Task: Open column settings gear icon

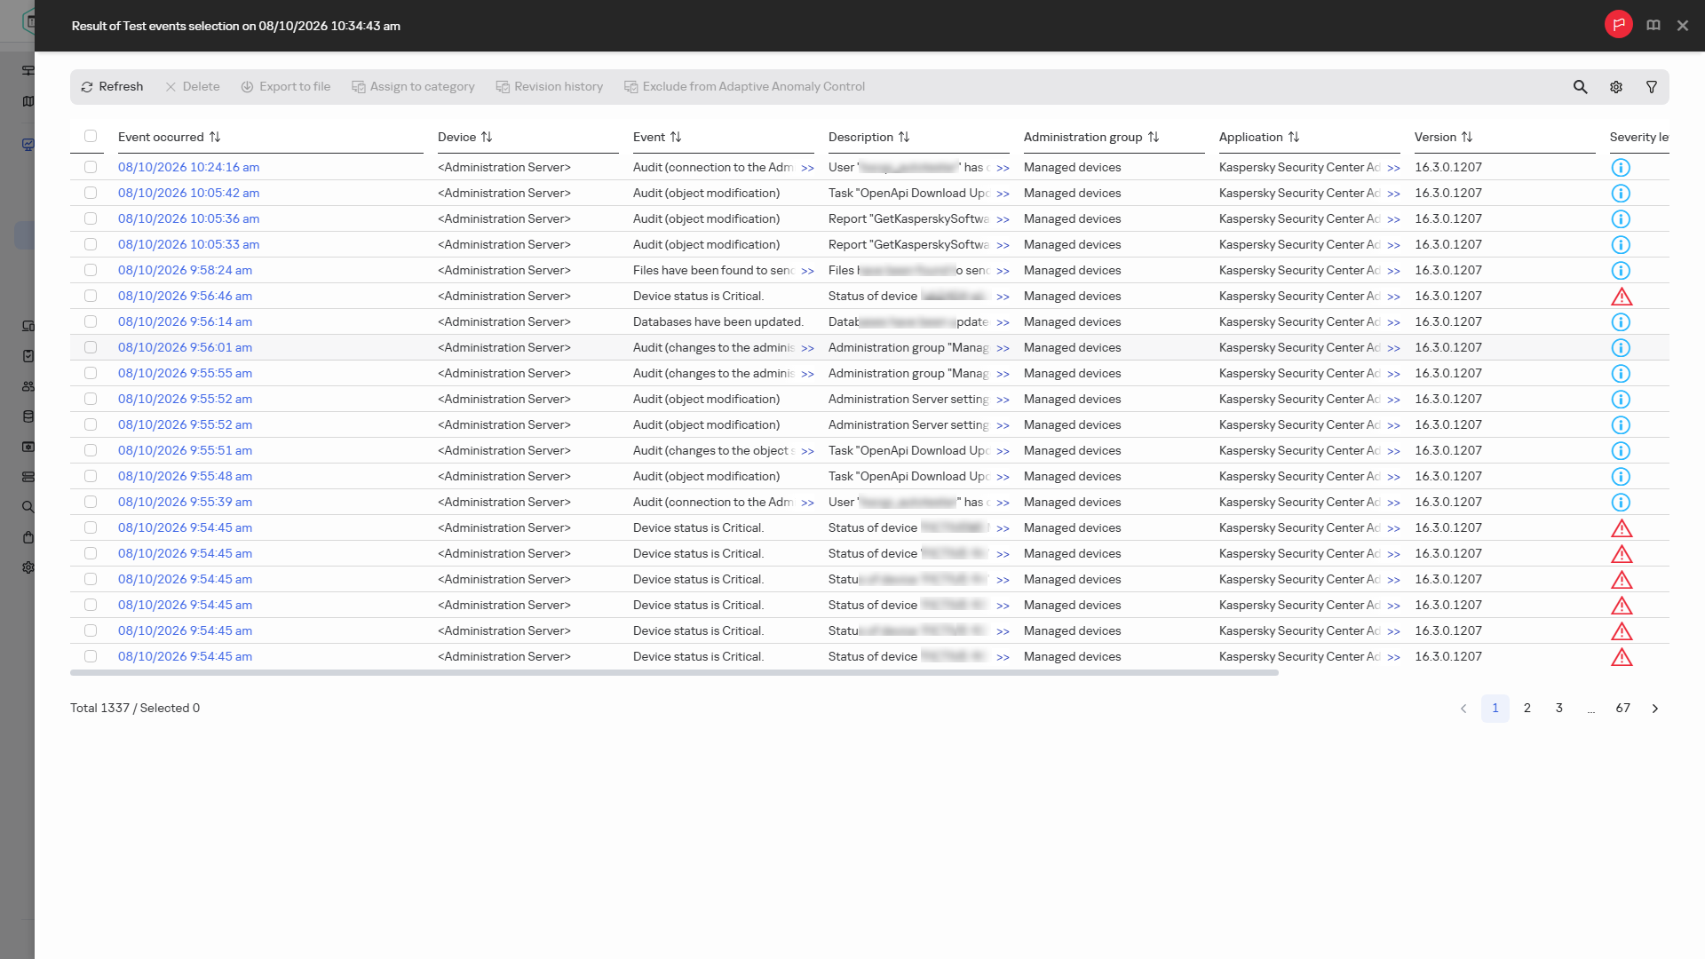Action: click(1616, 87)
